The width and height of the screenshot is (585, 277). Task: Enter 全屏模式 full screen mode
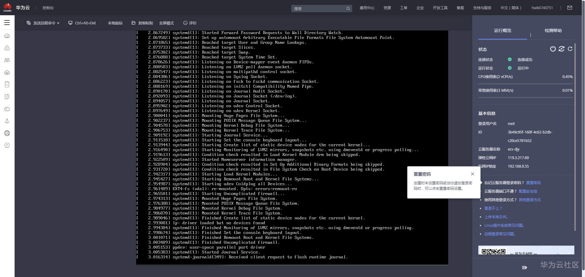click(166, 23)
